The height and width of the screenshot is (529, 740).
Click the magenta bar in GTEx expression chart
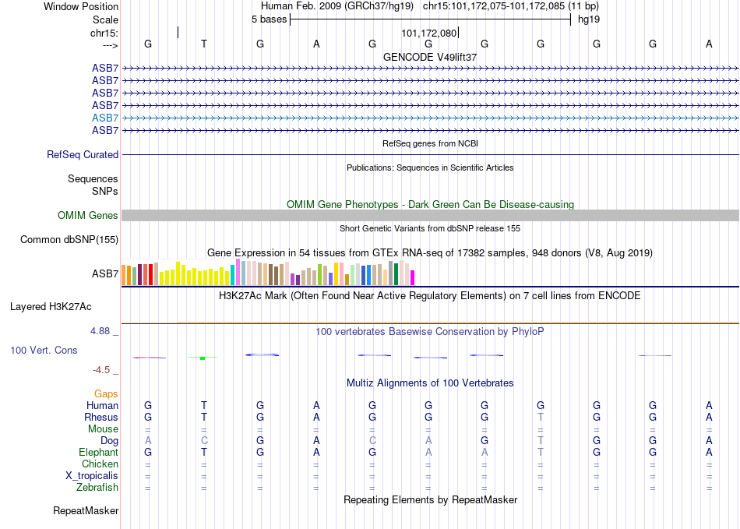tap(412, 277)
